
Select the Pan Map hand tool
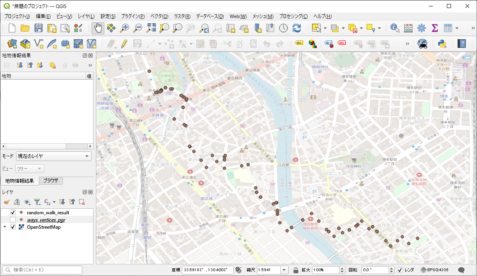click(x=98, y=28)
